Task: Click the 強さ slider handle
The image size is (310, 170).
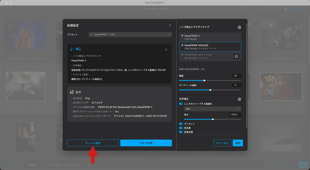Action: pyautogui.click(x=213, y=119)
